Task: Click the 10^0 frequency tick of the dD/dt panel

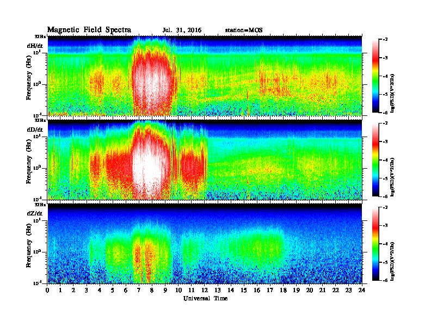Action: click(x=37, y=168)
